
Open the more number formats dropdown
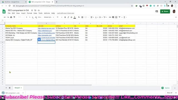(x=39, y=17)
